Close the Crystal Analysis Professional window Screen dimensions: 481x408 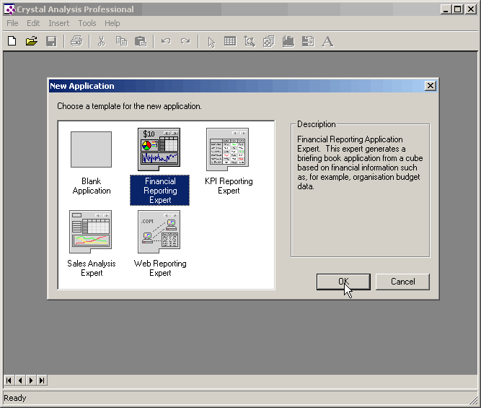(471, 9)
